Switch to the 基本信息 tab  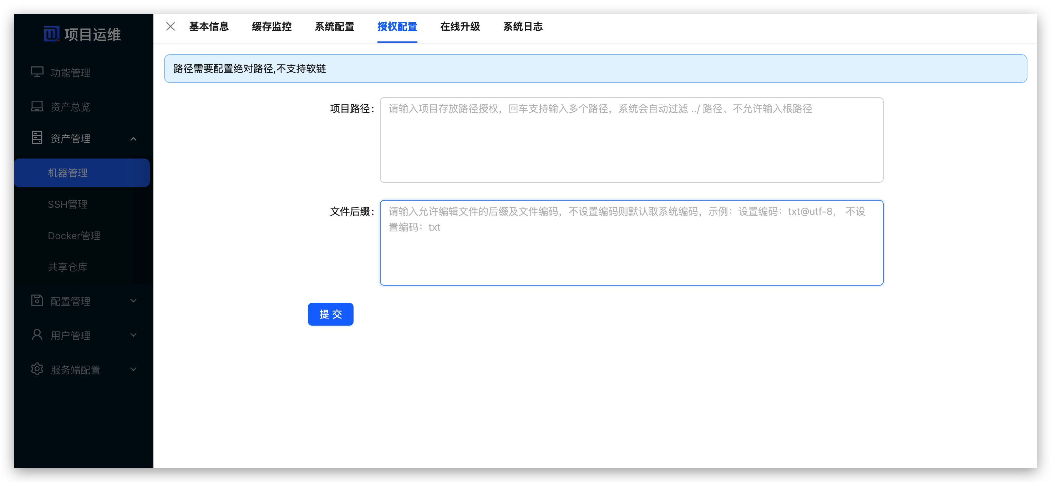[209, 26]
